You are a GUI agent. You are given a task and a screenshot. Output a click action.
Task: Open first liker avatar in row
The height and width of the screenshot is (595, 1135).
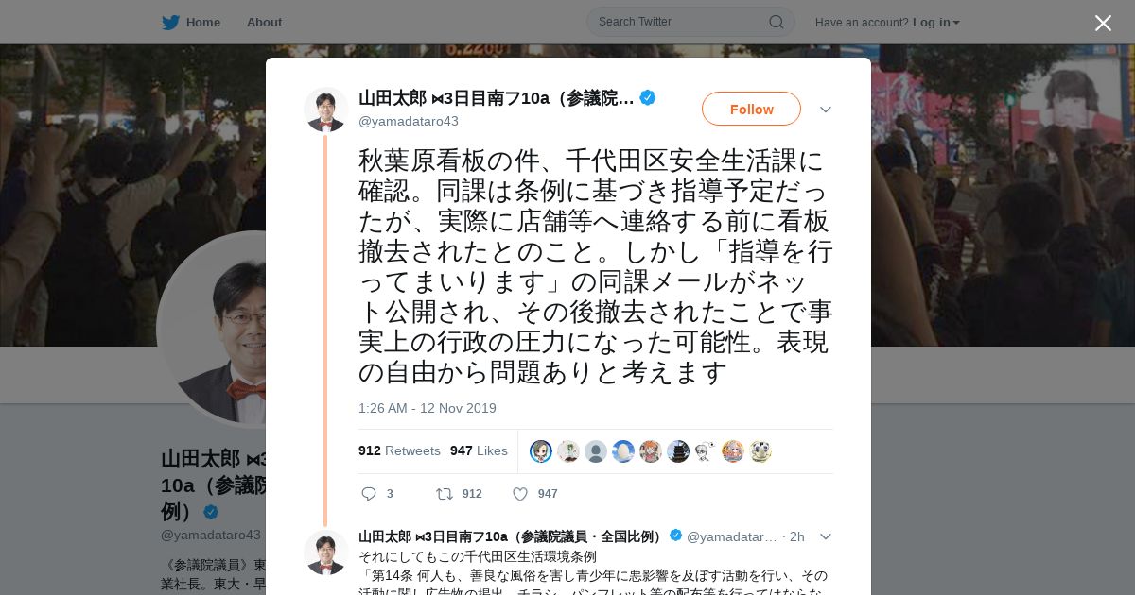click(541, 451)
